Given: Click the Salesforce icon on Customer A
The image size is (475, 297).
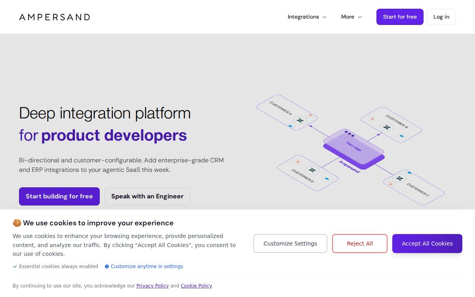Looking at the screenshot, I should tap(291, 126).
